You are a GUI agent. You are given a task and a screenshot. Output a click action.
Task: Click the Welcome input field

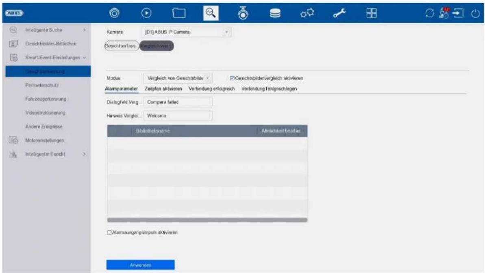pyautogui.click(x=178, y=116)
